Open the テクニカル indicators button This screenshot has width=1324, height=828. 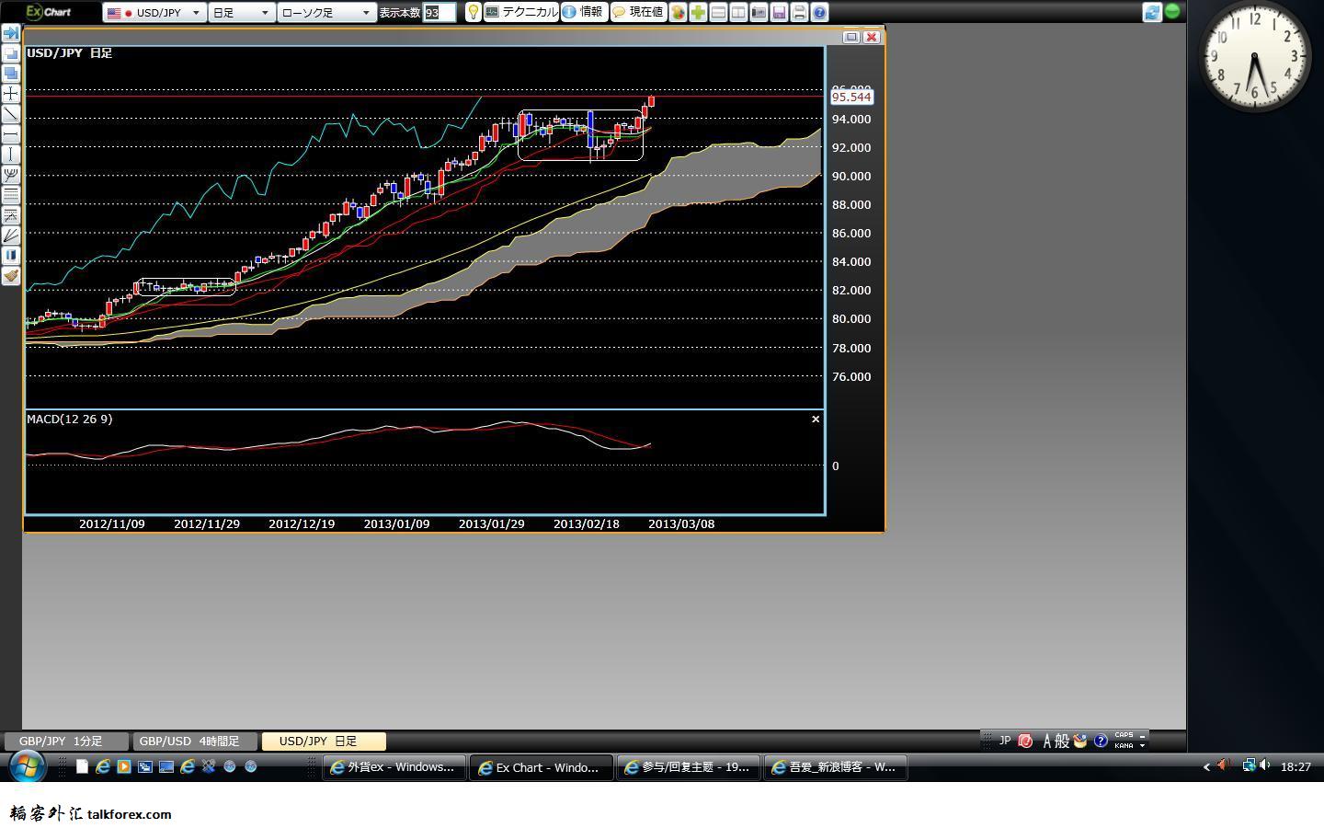(520, 12)
